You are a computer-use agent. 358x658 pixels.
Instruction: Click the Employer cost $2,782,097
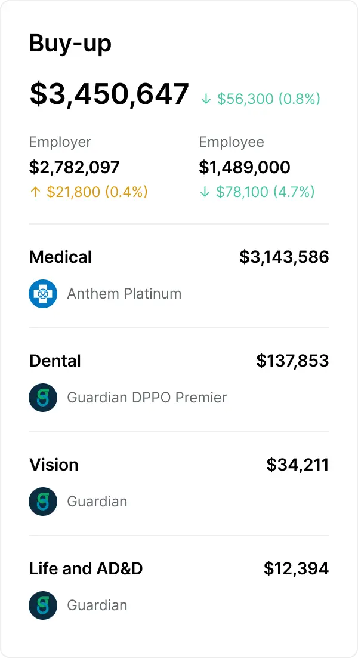point(74,167)
